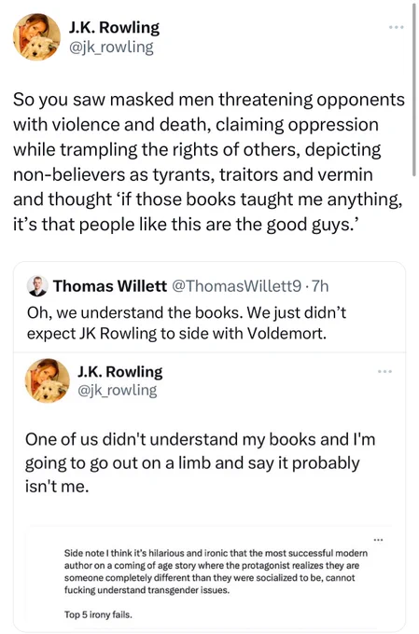Open quoted reply 'Oh, we understand the books'
Image resolution: width=419 pixels, height=634 pixels.
point(187,324)
